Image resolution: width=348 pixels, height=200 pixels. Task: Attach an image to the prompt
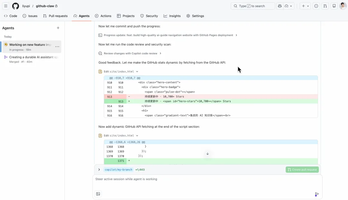(98, 194)
